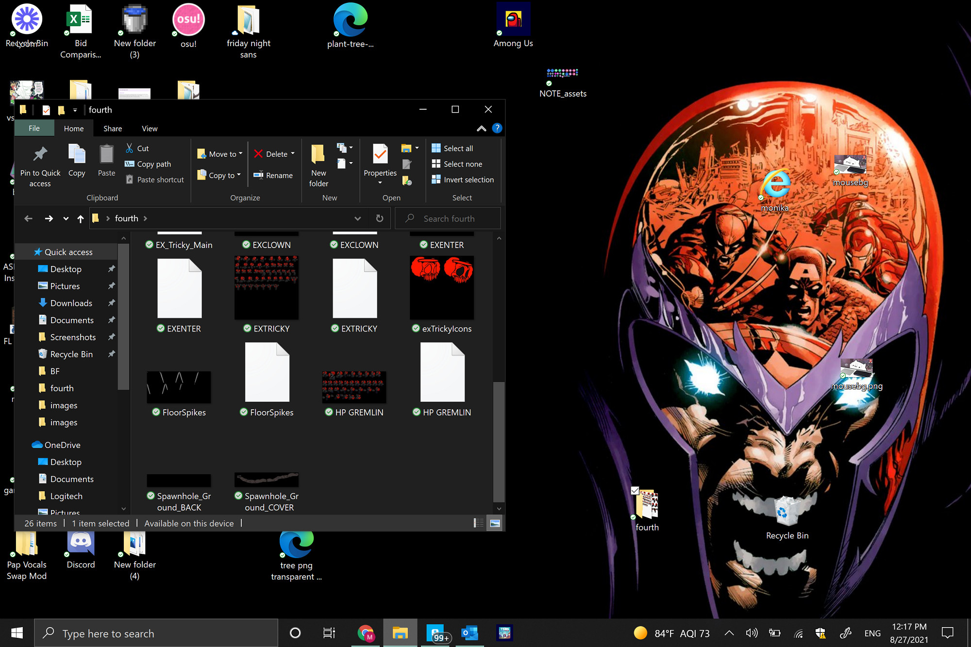Switch to details view in status bar
This screenshot has height=647, width=971.
pyautogui.click(x=479, y=523)
